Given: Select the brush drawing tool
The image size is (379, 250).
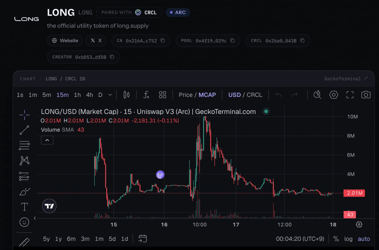Looking at the screenshot, I should pos(24,191).
